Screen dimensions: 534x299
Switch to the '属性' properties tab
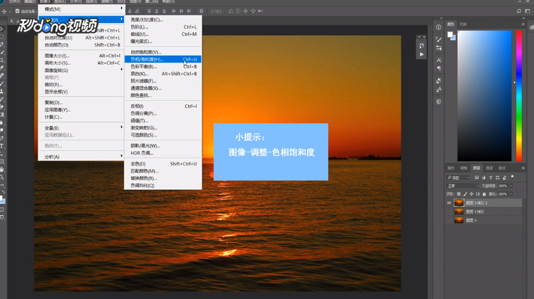(x=451, y=168)
